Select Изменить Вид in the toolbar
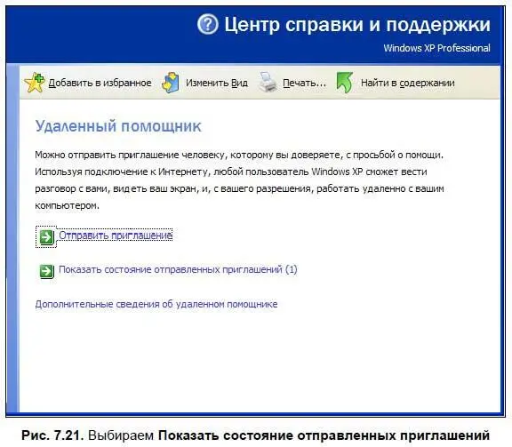The image size is (512, 447). pos(217,83)
